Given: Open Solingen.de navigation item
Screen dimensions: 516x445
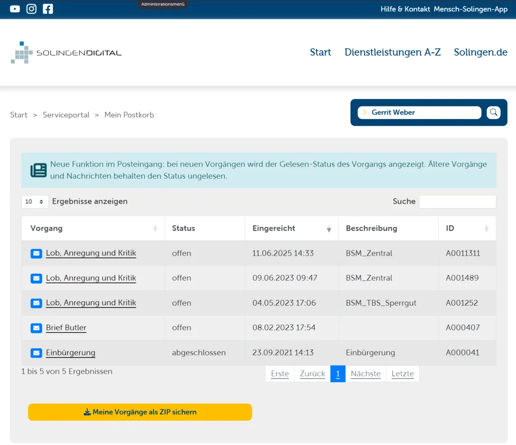Looking at the screenshot, I should 480,53.
